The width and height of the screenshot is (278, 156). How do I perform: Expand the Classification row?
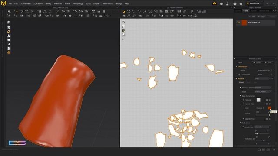coord(239,75)
